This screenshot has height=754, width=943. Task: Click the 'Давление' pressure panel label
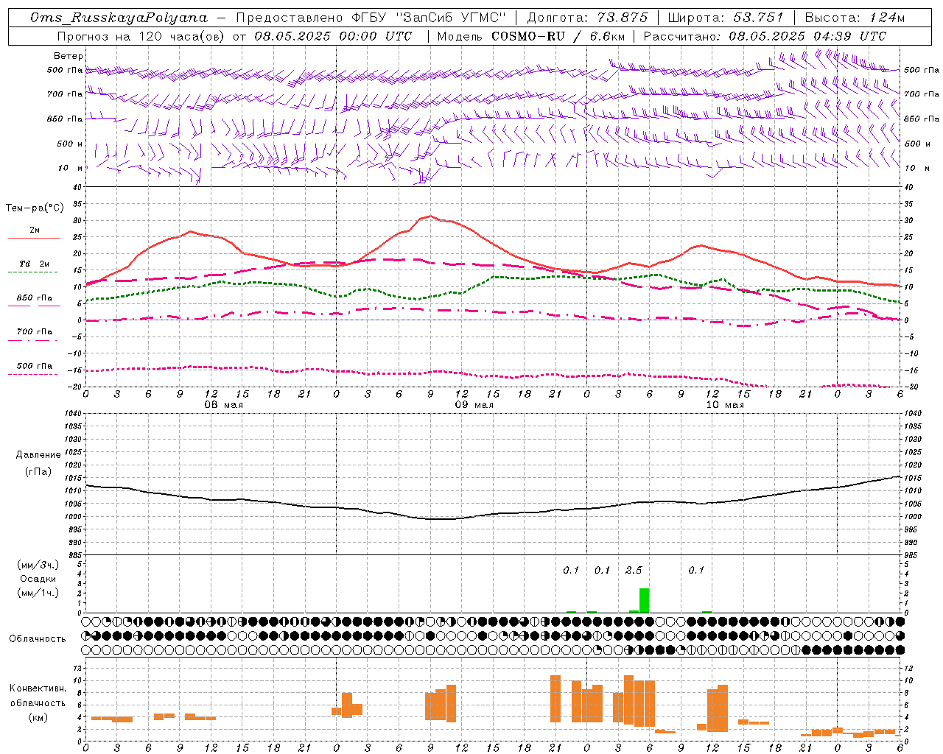coord(38,455)
